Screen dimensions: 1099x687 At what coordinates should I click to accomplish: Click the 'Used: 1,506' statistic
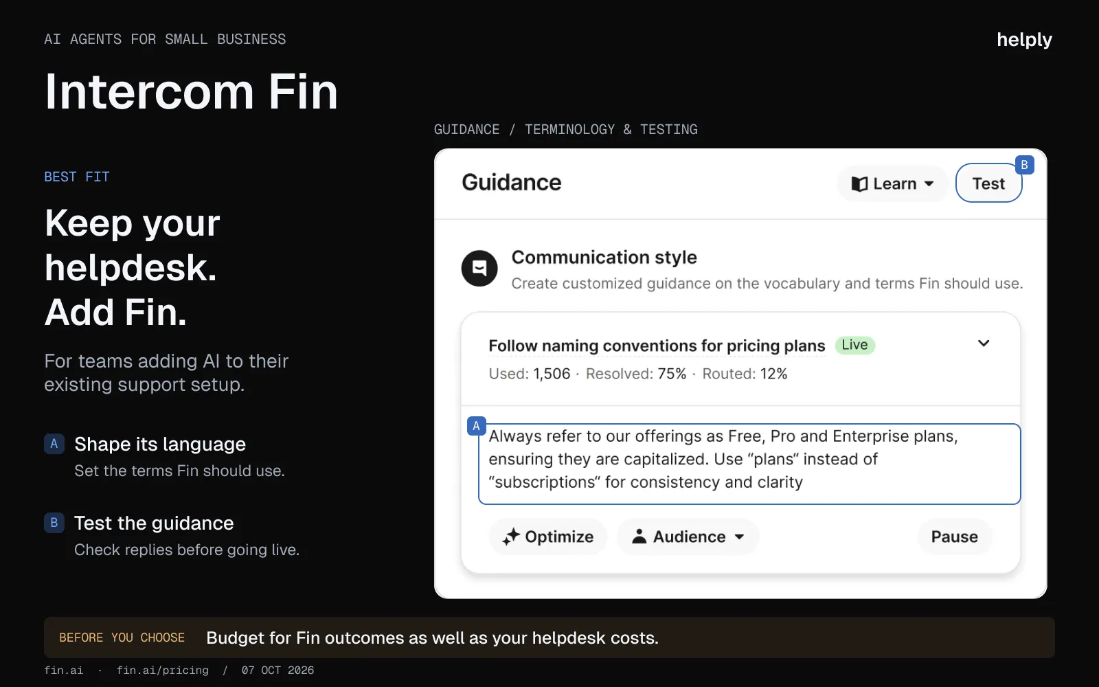click(530, 374)
